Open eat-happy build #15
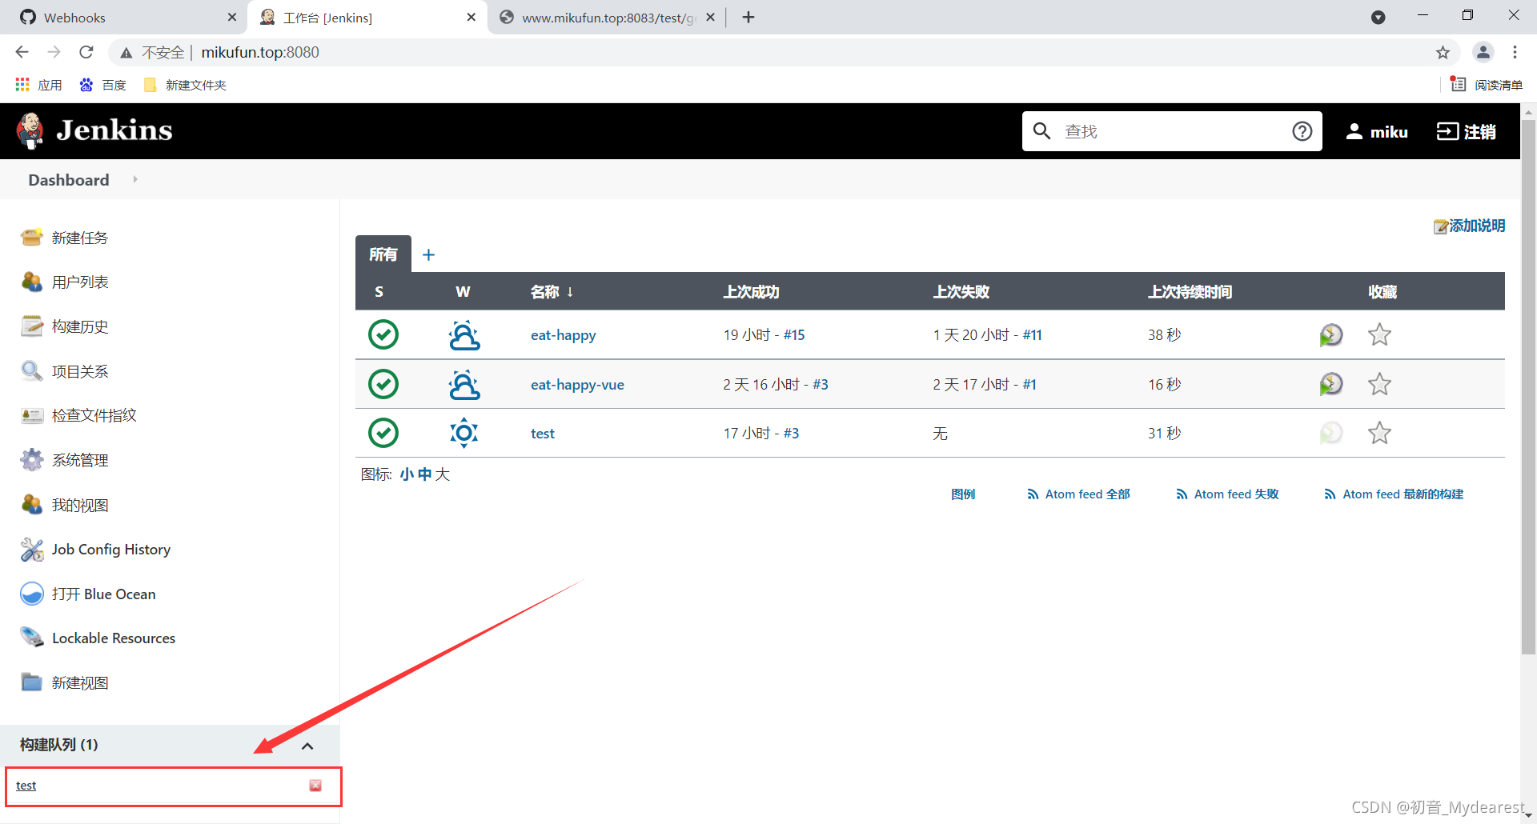Image resolution: width=1537 pixels, height=824 pixels. 794,335
